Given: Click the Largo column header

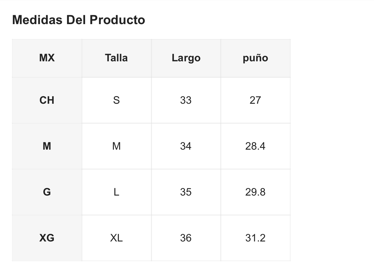Looking at the screenshot, I should pyautogui.click(x=186, y=58).
